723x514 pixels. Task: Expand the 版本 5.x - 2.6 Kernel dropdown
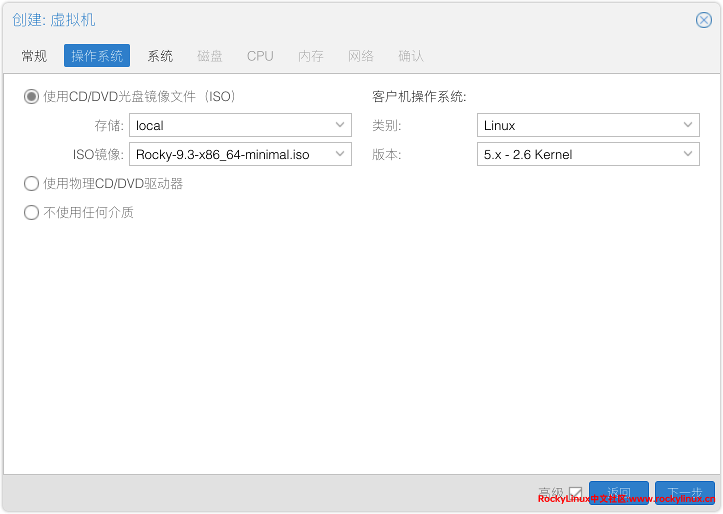pyautogui.click(x=688, y=154)
